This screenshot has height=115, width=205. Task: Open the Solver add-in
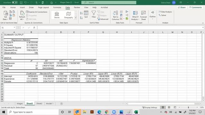[x=162, y=15]
